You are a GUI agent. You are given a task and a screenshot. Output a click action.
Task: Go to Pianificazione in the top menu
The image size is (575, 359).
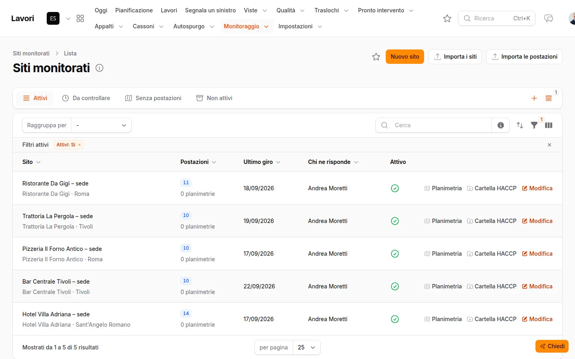[134, 10]
